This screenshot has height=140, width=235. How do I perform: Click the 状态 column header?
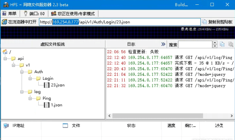(131, 126)
